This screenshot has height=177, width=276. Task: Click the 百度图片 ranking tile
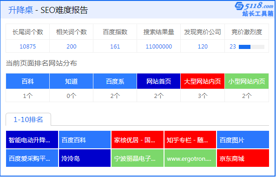pos(243,140)
